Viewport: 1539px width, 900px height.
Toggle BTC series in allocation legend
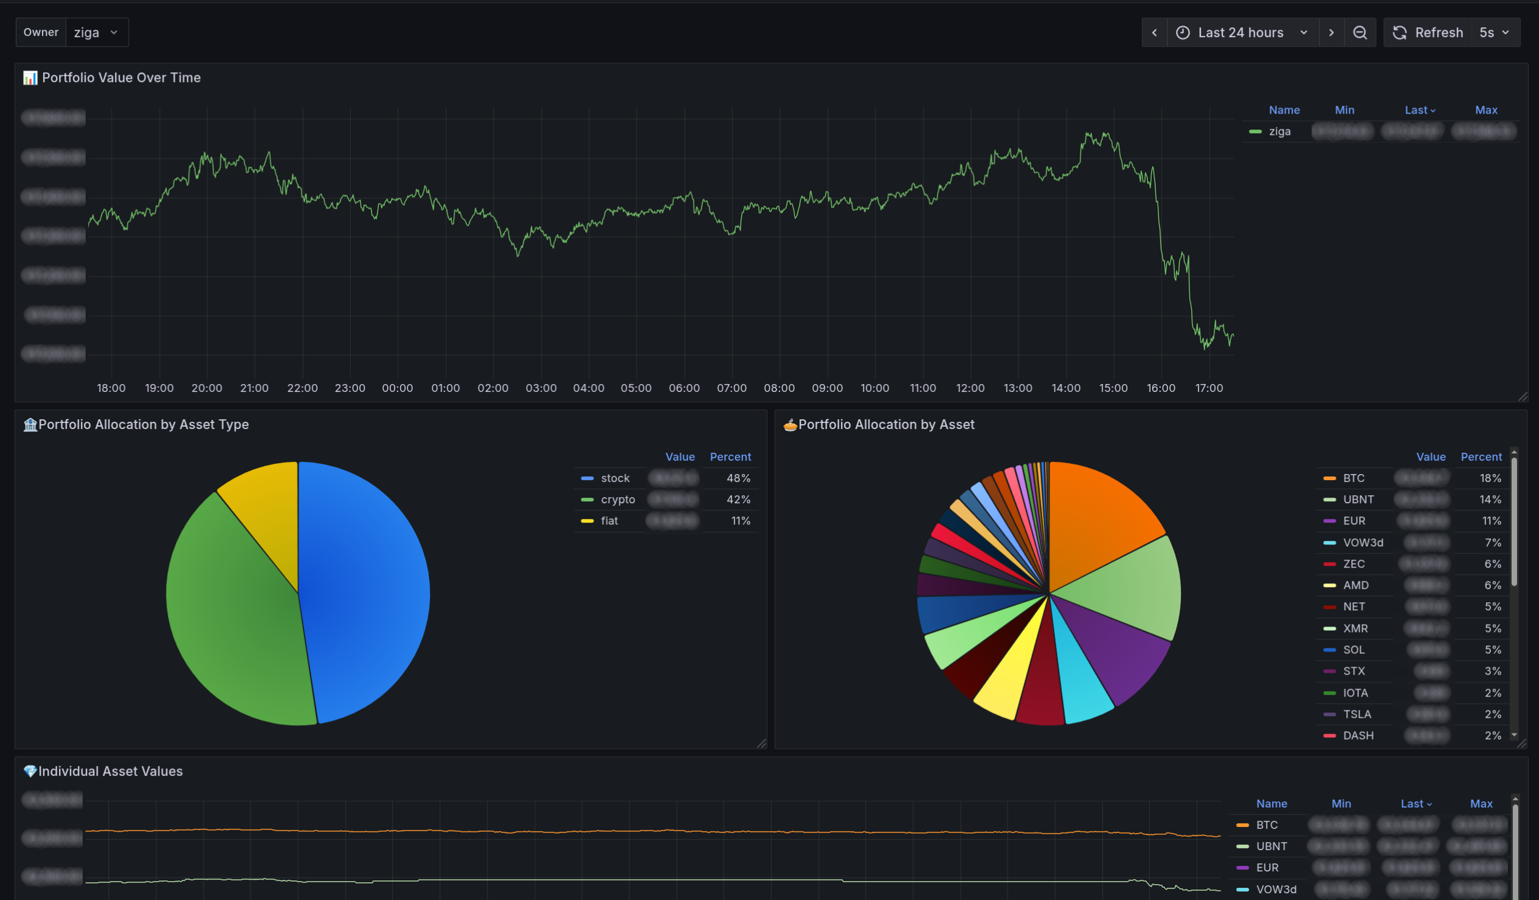pyautogui.click(x=1354, y=478)
